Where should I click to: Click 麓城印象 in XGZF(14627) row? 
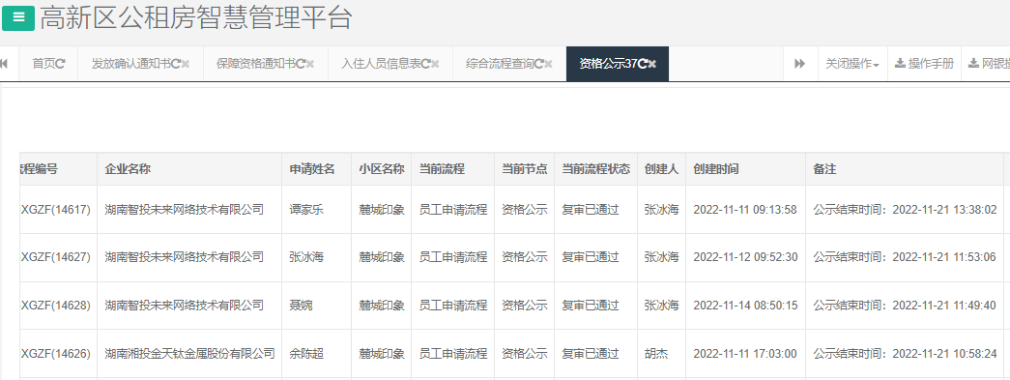coord(382,257)
